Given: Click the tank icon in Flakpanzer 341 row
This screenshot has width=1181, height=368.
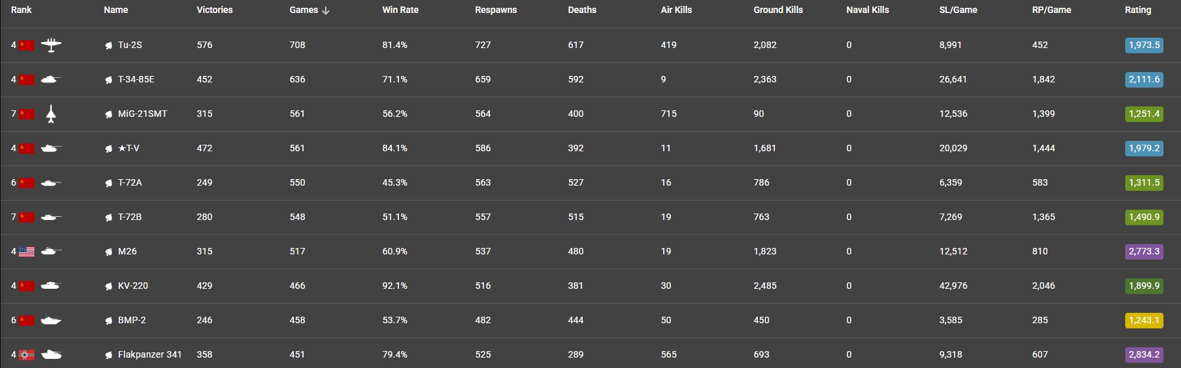Looking at the screenshot, I should click(51, 354).
